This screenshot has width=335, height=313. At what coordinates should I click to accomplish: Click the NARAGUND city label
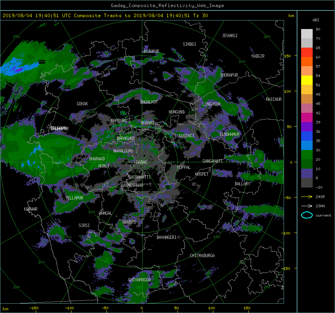point(126,138)
